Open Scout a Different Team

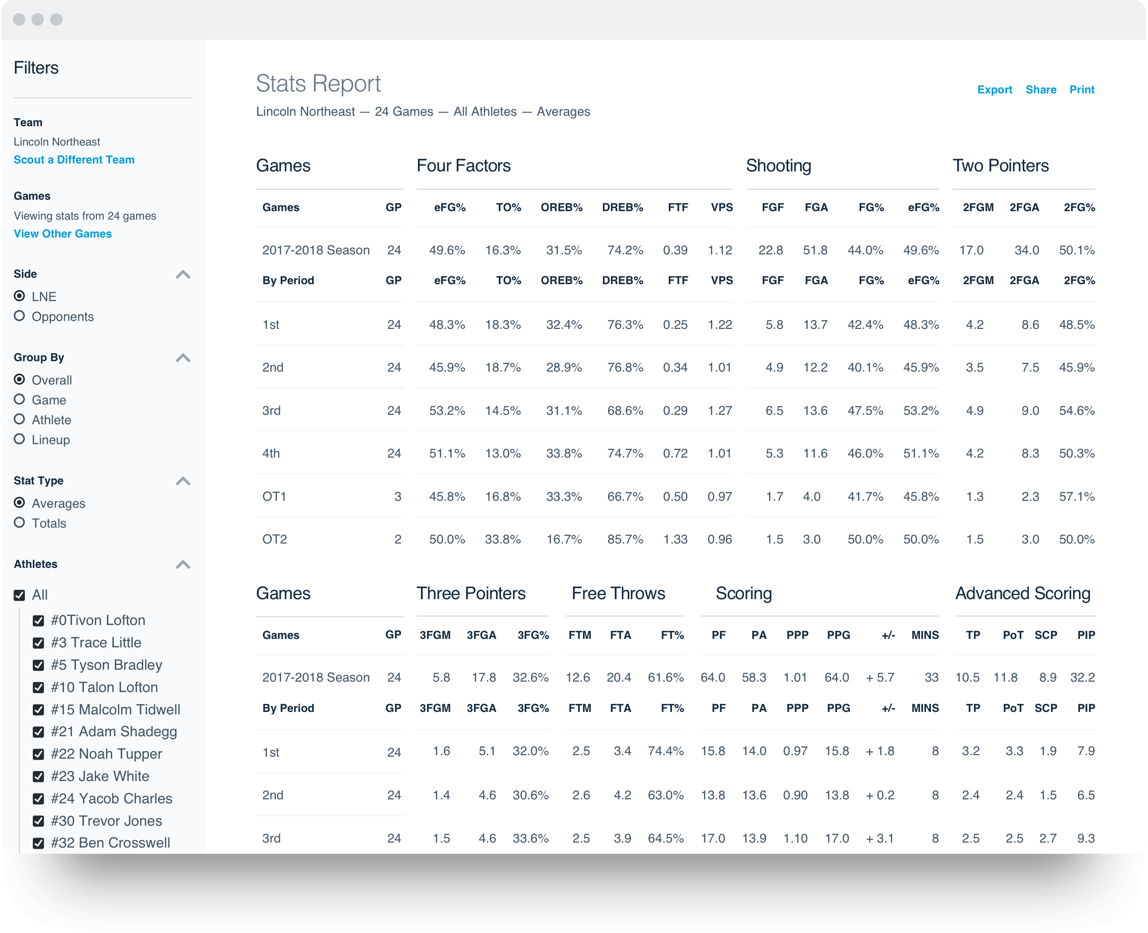point(74,159)
